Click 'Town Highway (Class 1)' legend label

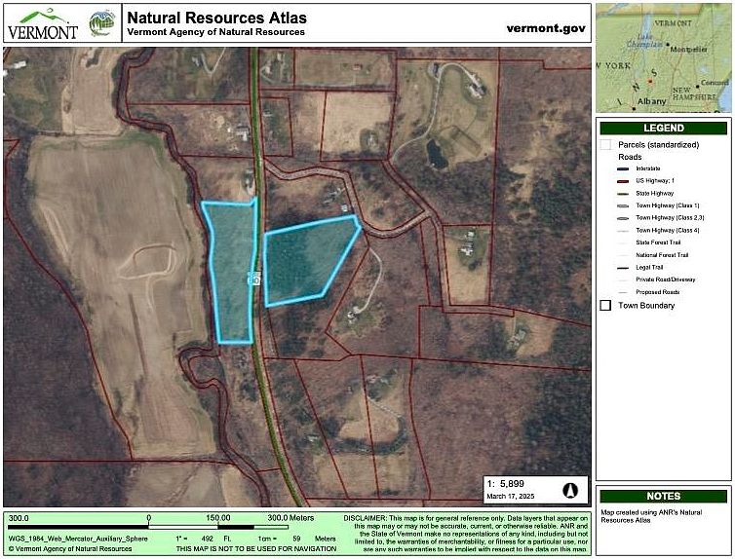[x=668, y=205]
